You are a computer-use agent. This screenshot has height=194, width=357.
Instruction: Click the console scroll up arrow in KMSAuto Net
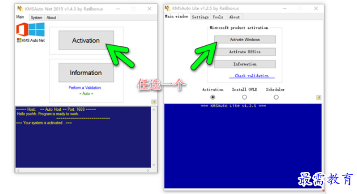click(x=154, y=110)
